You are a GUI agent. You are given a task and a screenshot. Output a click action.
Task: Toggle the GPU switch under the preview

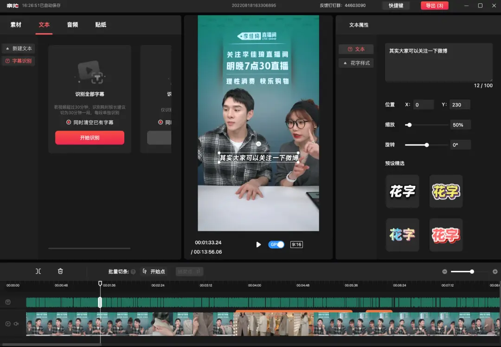[276, 244]
